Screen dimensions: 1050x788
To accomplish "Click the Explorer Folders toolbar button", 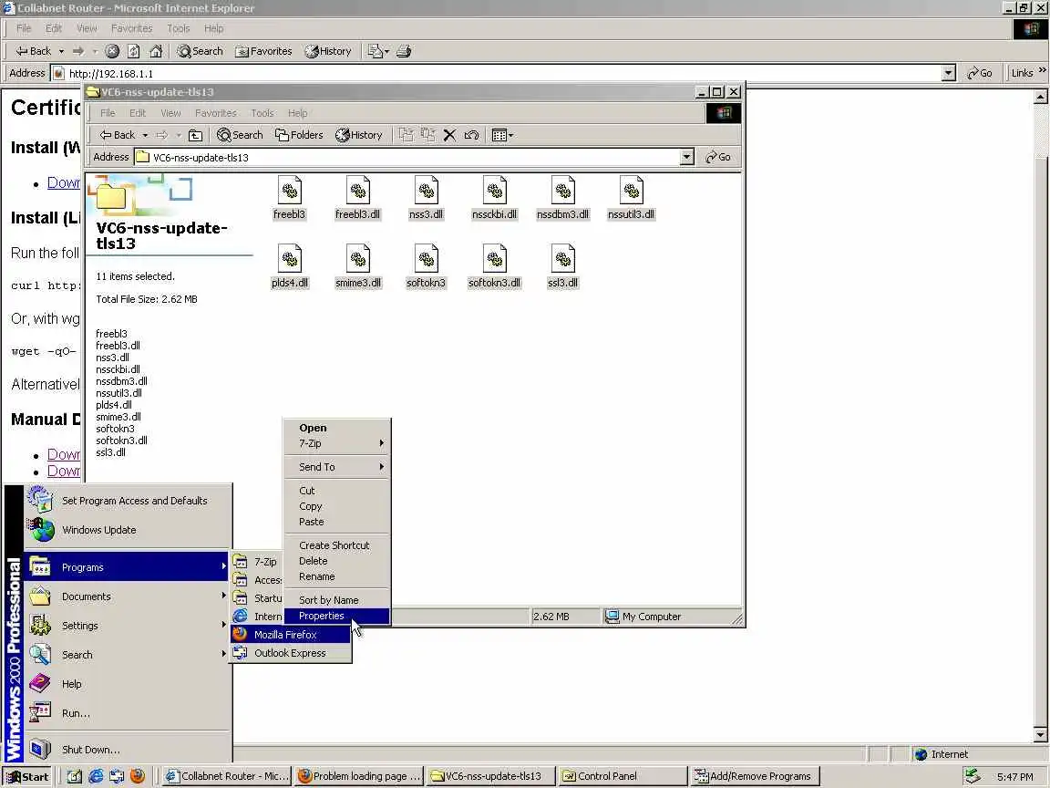I will [299, 135].
